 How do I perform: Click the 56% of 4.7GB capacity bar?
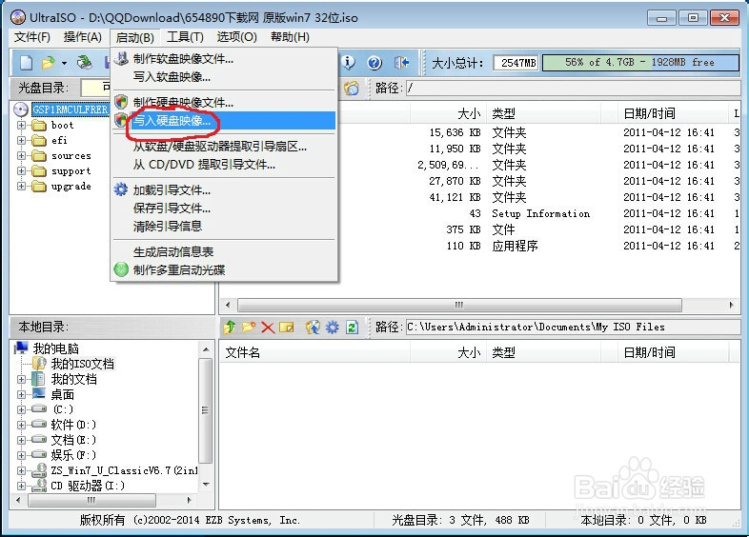click(640, 63)
